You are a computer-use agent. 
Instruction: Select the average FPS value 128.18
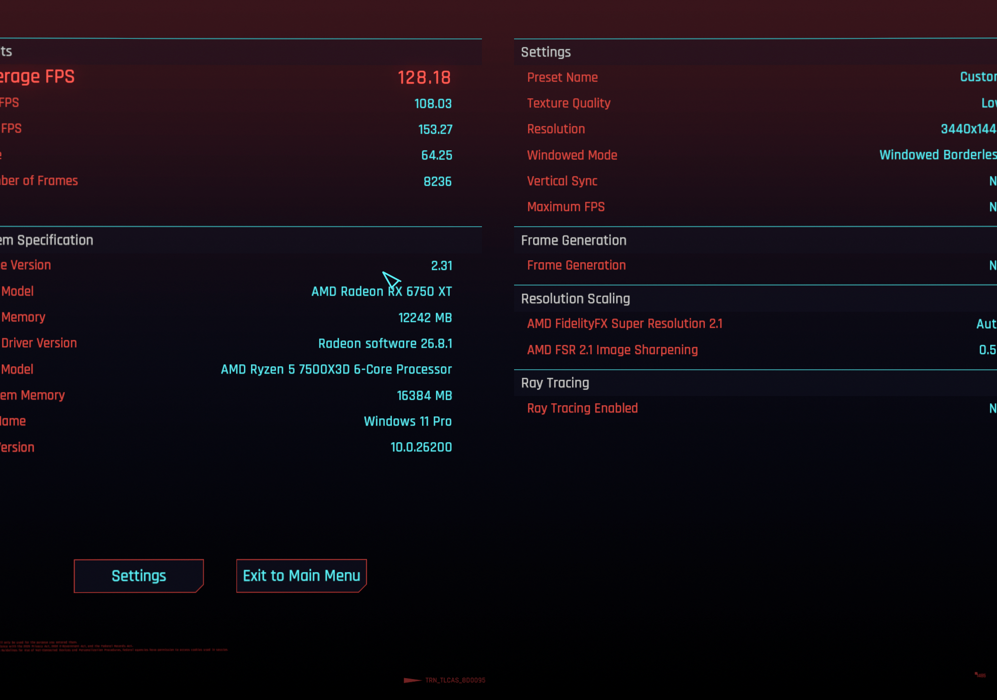424,77
